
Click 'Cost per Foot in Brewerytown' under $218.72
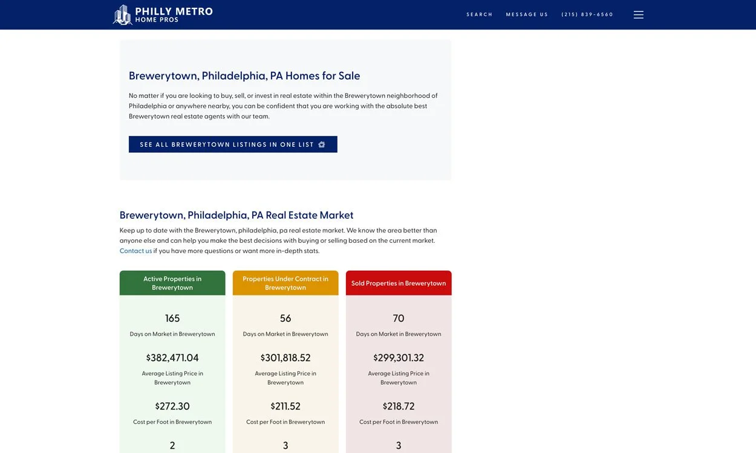click(x=399, y=422)
